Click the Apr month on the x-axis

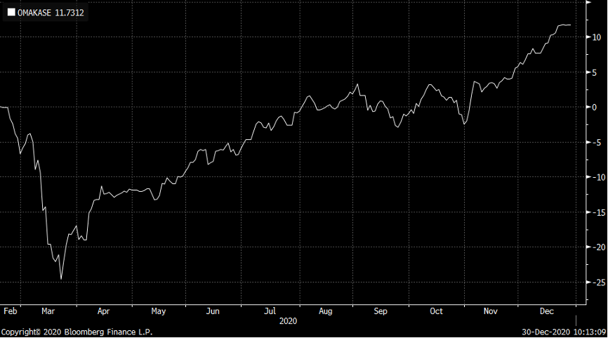coord(103,310)
